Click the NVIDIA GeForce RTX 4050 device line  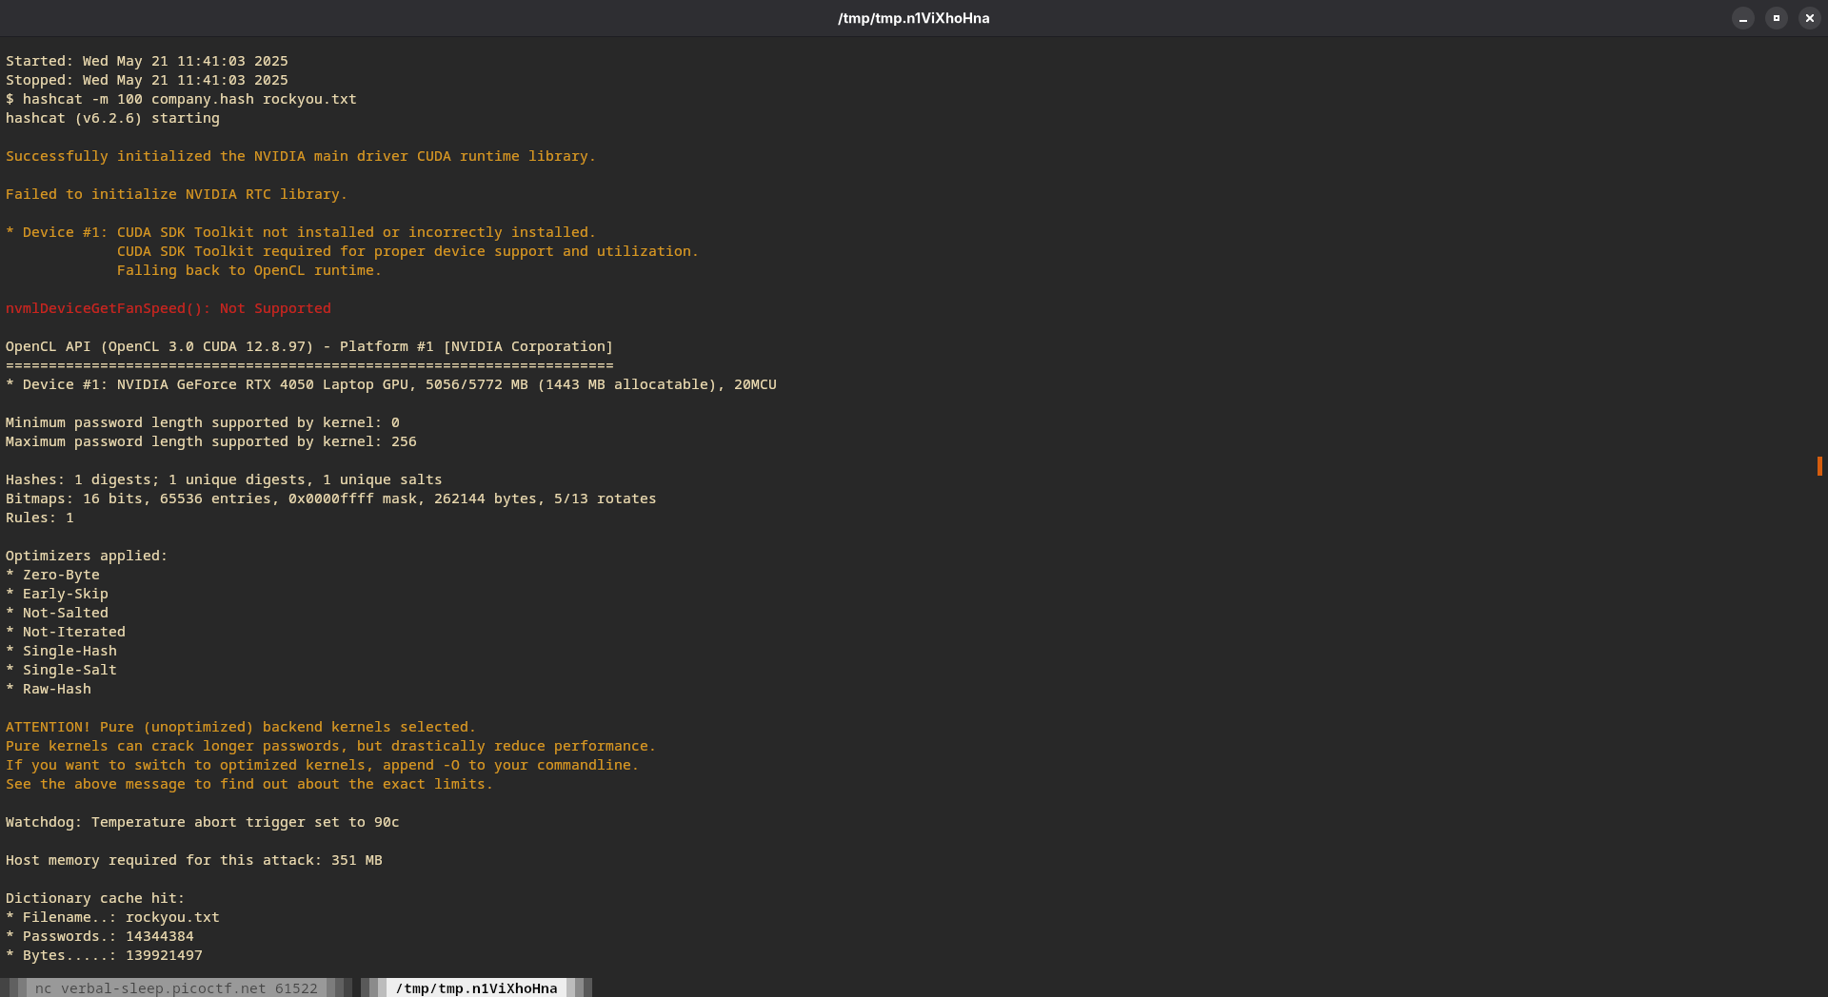tap(390, 384)
